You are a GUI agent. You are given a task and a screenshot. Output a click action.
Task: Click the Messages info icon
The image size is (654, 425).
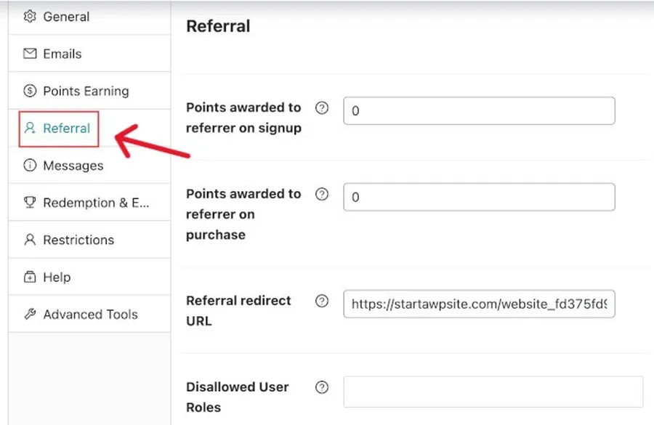tap(28, 165)
